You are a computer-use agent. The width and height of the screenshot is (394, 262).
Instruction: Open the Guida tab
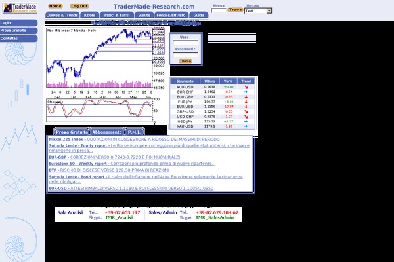click(199, 15)
